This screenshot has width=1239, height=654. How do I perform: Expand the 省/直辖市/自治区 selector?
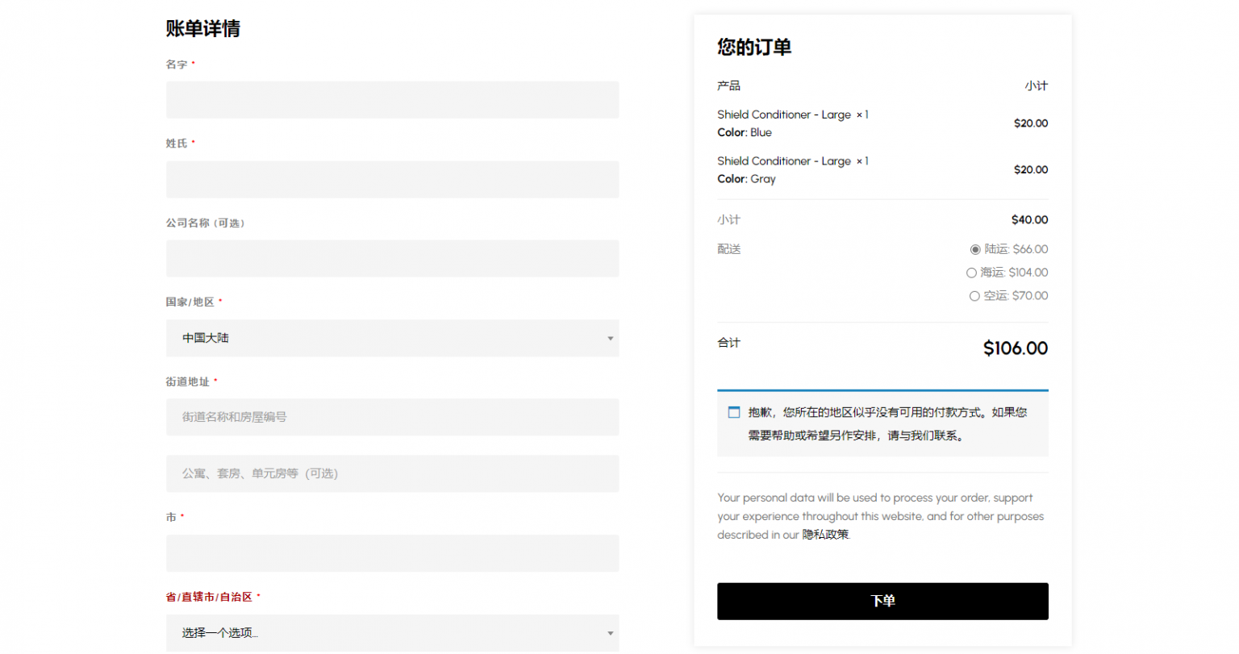(x=392, y=635)
